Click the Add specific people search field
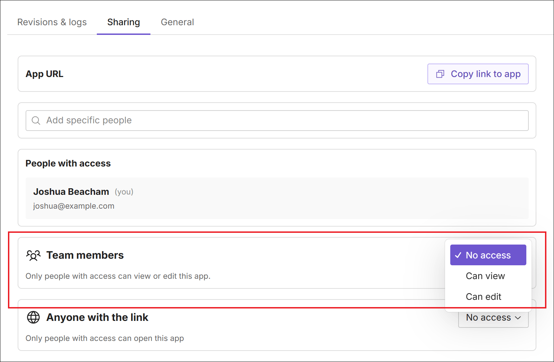This screenshot has width=554, height=362. 138,120
